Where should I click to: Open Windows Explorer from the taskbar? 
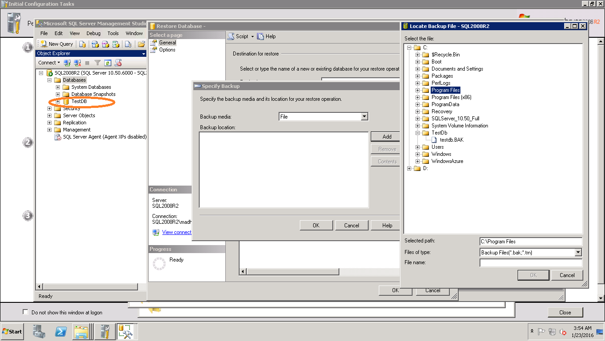(82, 332)
